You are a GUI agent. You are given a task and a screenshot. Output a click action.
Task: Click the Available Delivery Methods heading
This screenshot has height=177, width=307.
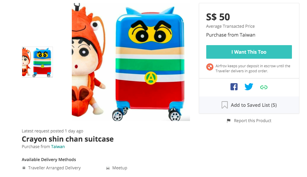tap(49, 160)
